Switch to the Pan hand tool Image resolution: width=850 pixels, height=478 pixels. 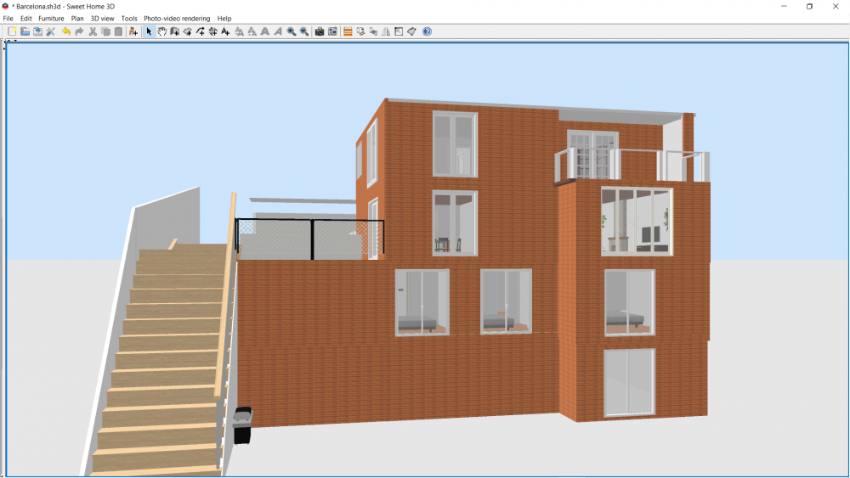(161, 31)
